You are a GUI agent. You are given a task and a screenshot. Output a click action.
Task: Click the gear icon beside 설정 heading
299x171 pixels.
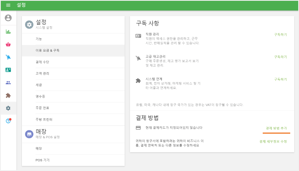[29, 25]
